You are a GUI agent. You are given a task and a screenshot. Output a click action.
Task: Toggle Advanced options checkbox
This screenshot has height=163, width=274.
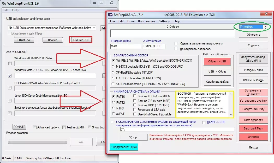click(35, 127)
